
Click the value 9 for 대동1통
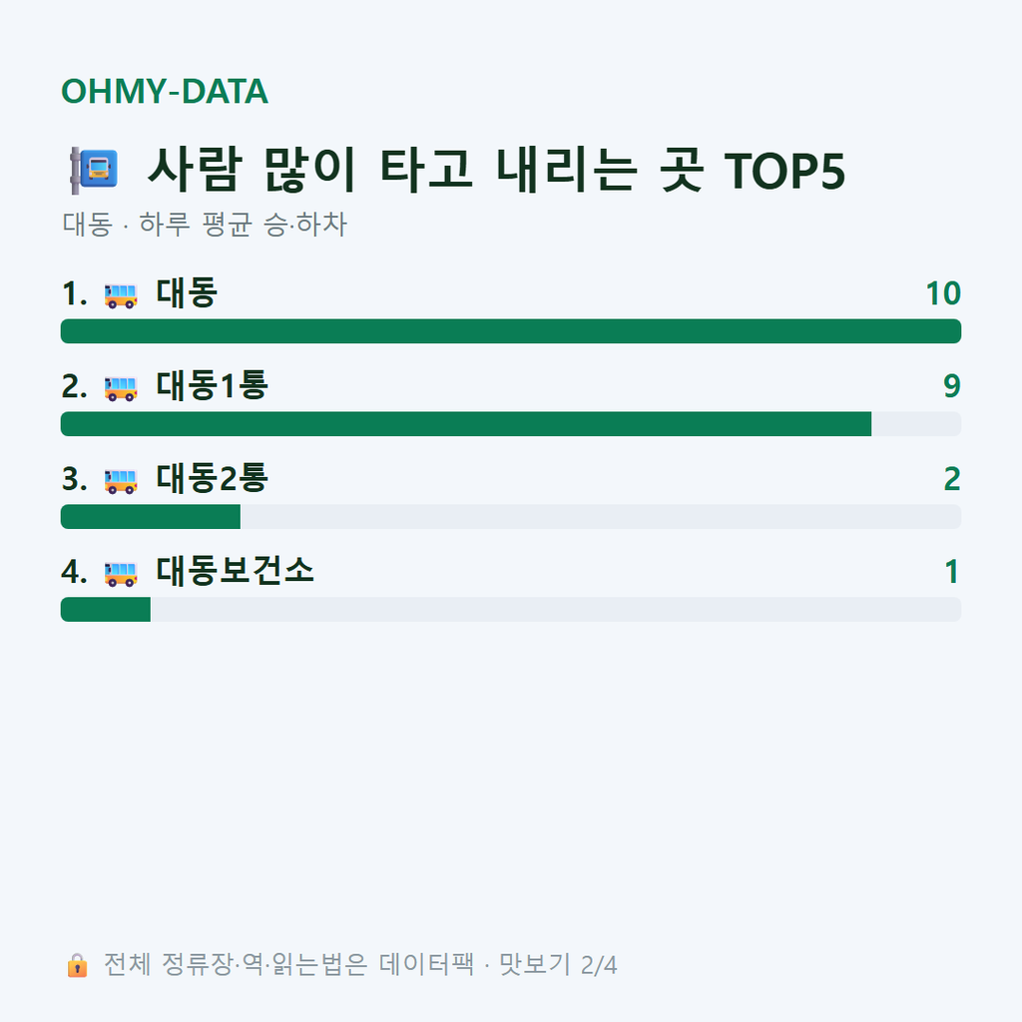[952, 386]
